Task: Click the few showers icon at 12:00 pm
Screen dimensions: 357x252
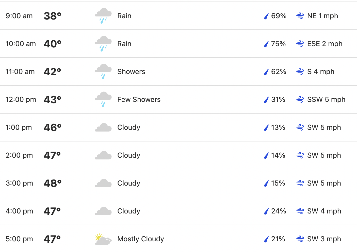Action: tap(103, 99)
